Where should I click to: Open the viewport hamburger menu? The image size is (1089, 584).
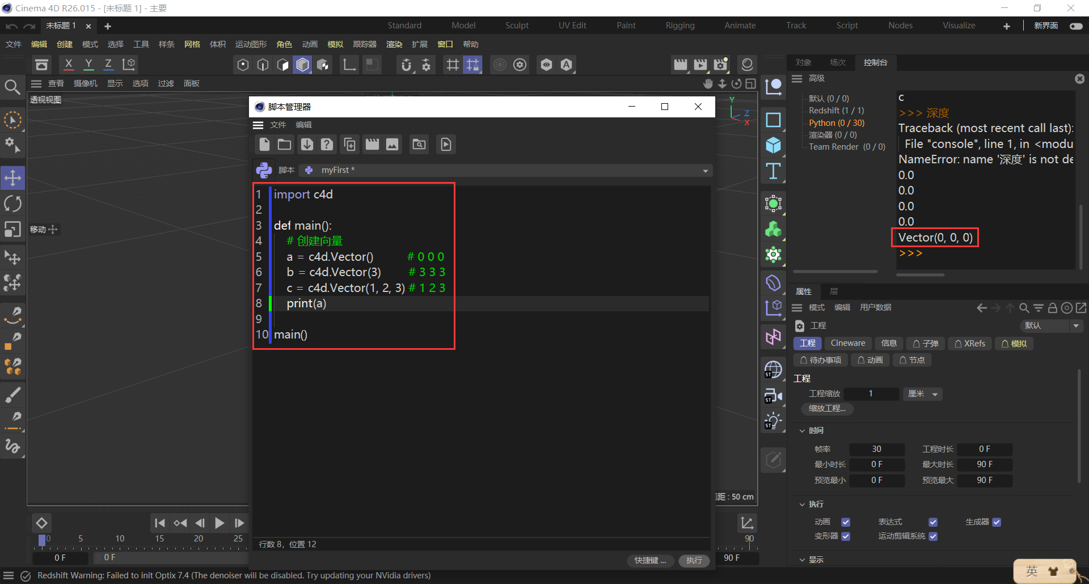click(36, 84)
